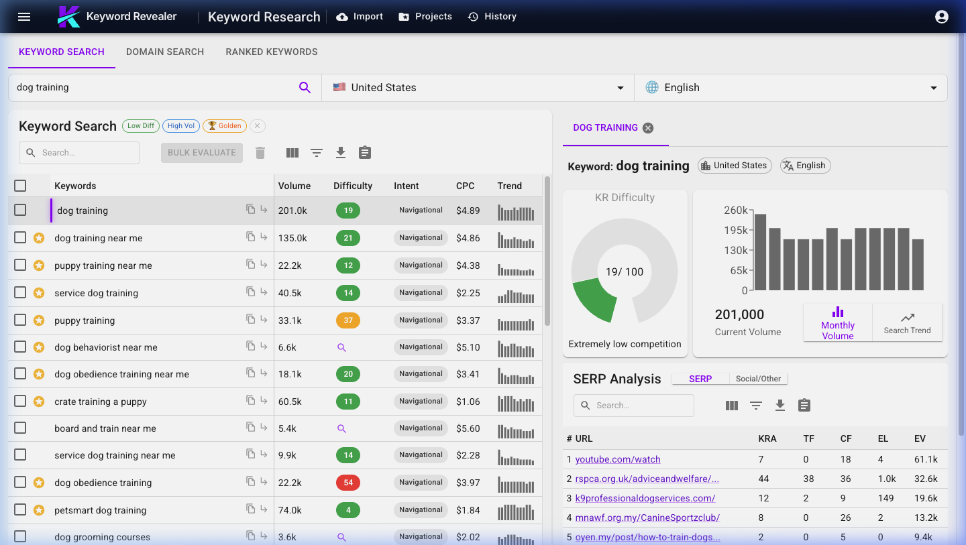The width and height of the screenshot is (966, 545).
Task: Click the keyword list vertical scrollbar
Action: click(547, 251)
